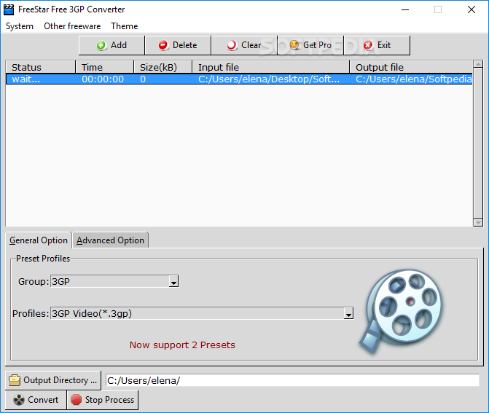Click the Output file column header
This screenshot has width=489, height=413.
[x=411, y=67]
